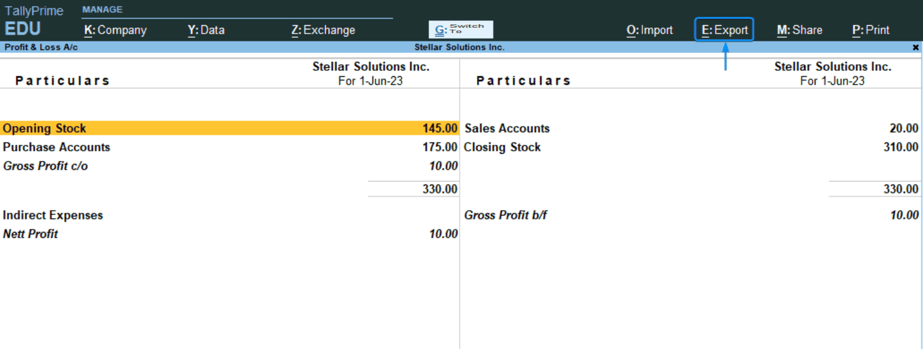Viewport: 923px width, 349px height.
Task: Open the Data menu
Action: click(206, 30)
